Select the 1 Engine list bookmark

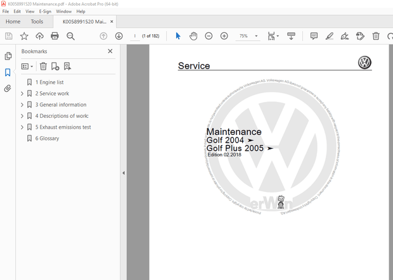[49, 82]
